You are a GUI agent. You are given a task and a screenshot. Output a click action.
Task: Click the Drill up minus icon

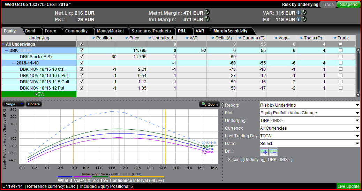[x=273, y=152]
